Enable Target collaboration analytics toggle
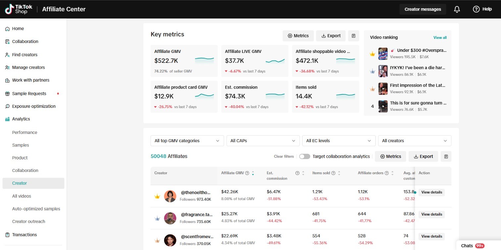Viewport: 501px width, 250px height. pos(305,156)
